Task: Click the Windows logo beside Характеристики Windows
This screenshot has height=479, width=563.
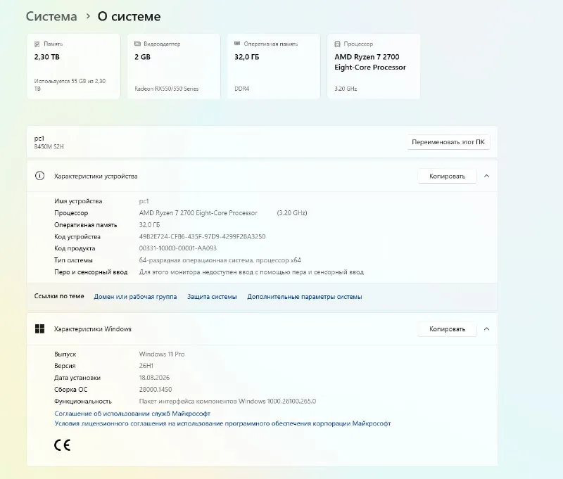Action: point(39,328)
